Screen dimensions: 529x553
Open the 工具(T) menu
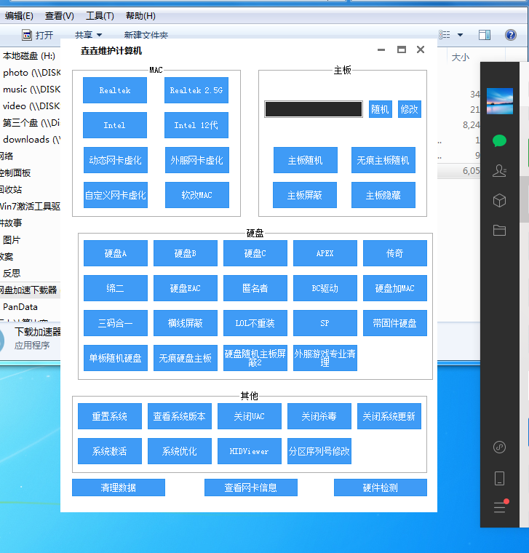tap(100, 16)
